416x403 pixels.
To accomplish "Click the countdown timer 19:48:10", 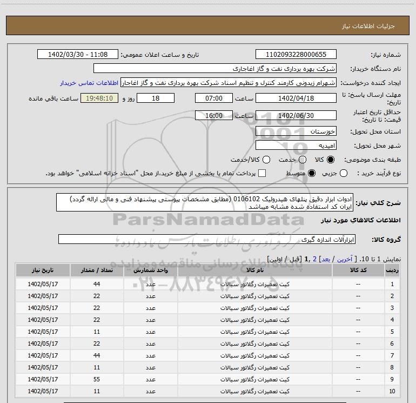I will [99, 98].
